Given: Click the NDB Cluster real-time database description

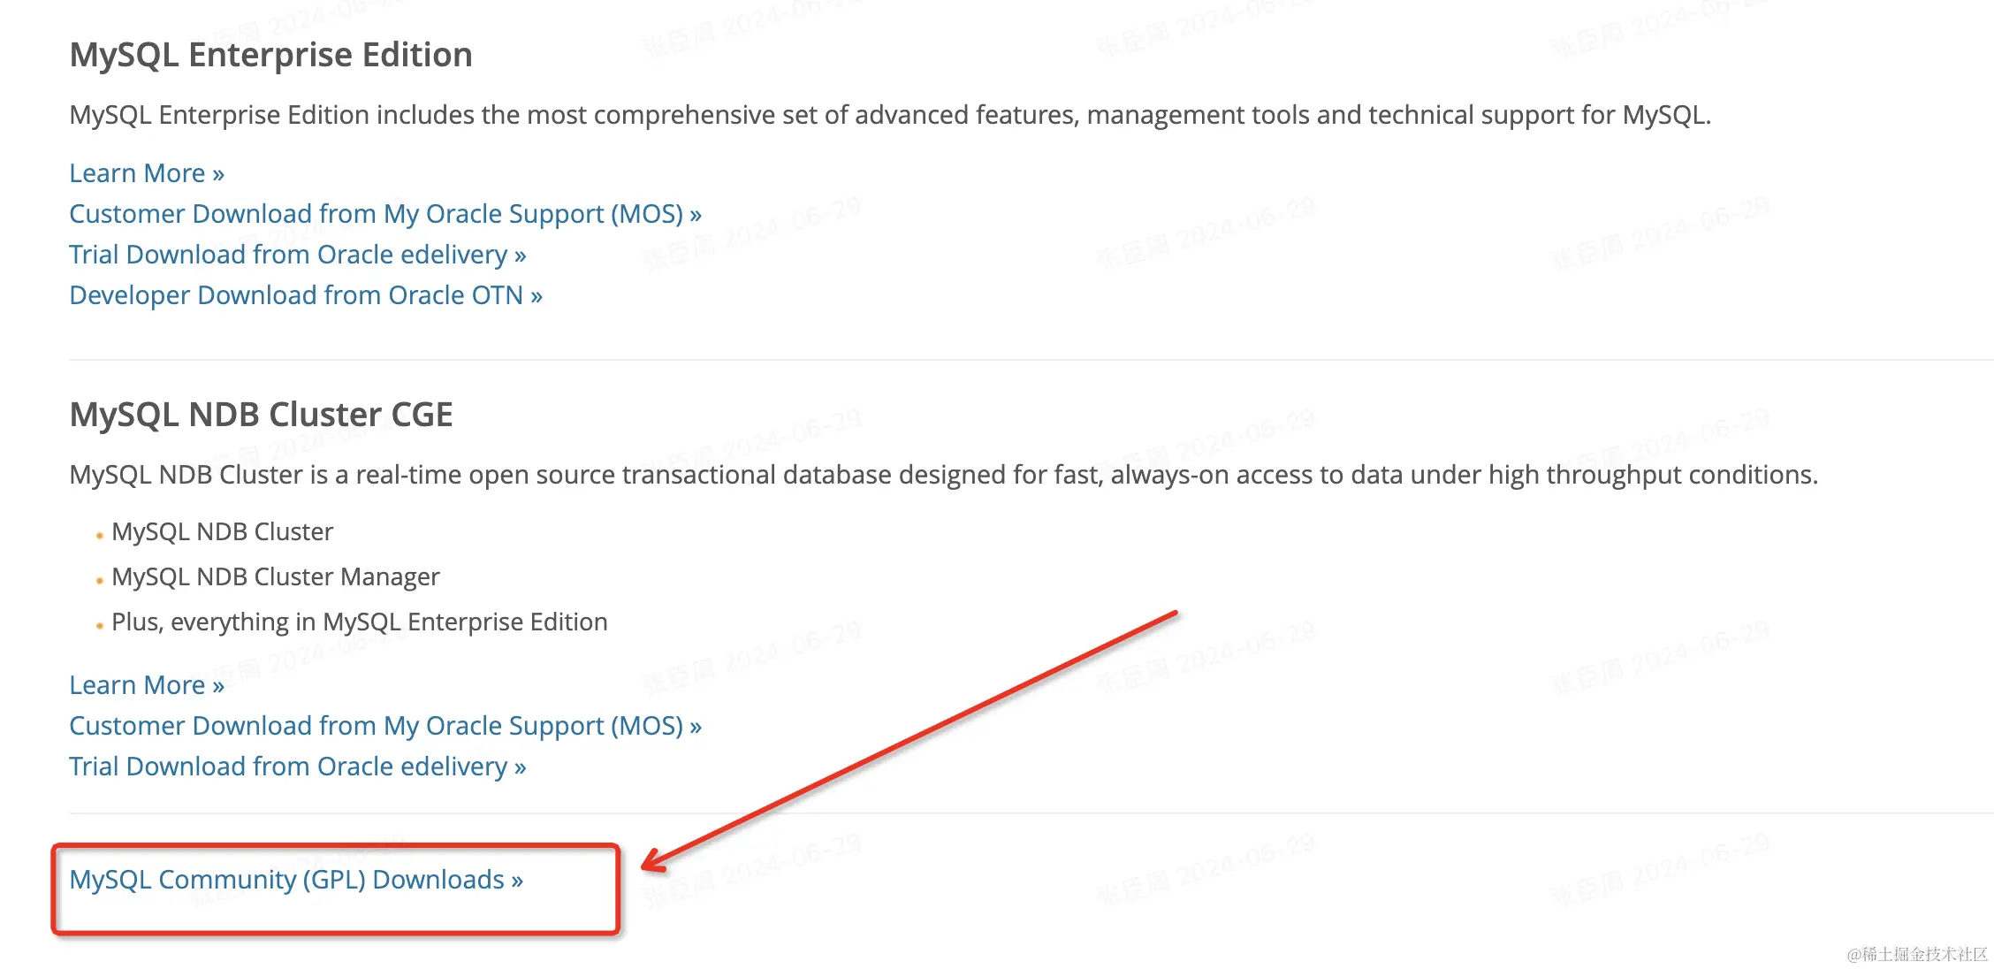Looking at the screenshot, I should click(x=943, y=475).
